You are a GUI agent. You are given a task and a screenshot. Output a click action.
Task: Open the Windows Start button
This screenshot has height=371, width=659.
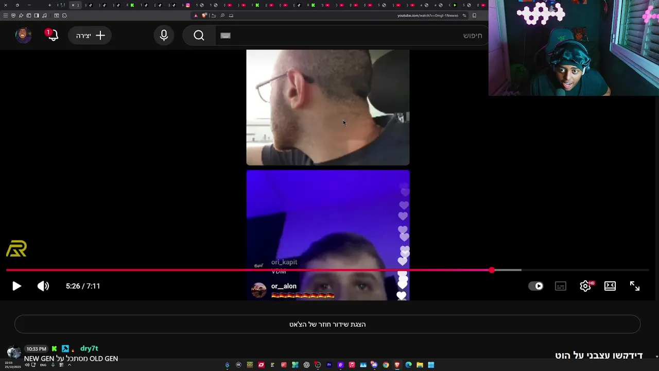pos(431,365)
